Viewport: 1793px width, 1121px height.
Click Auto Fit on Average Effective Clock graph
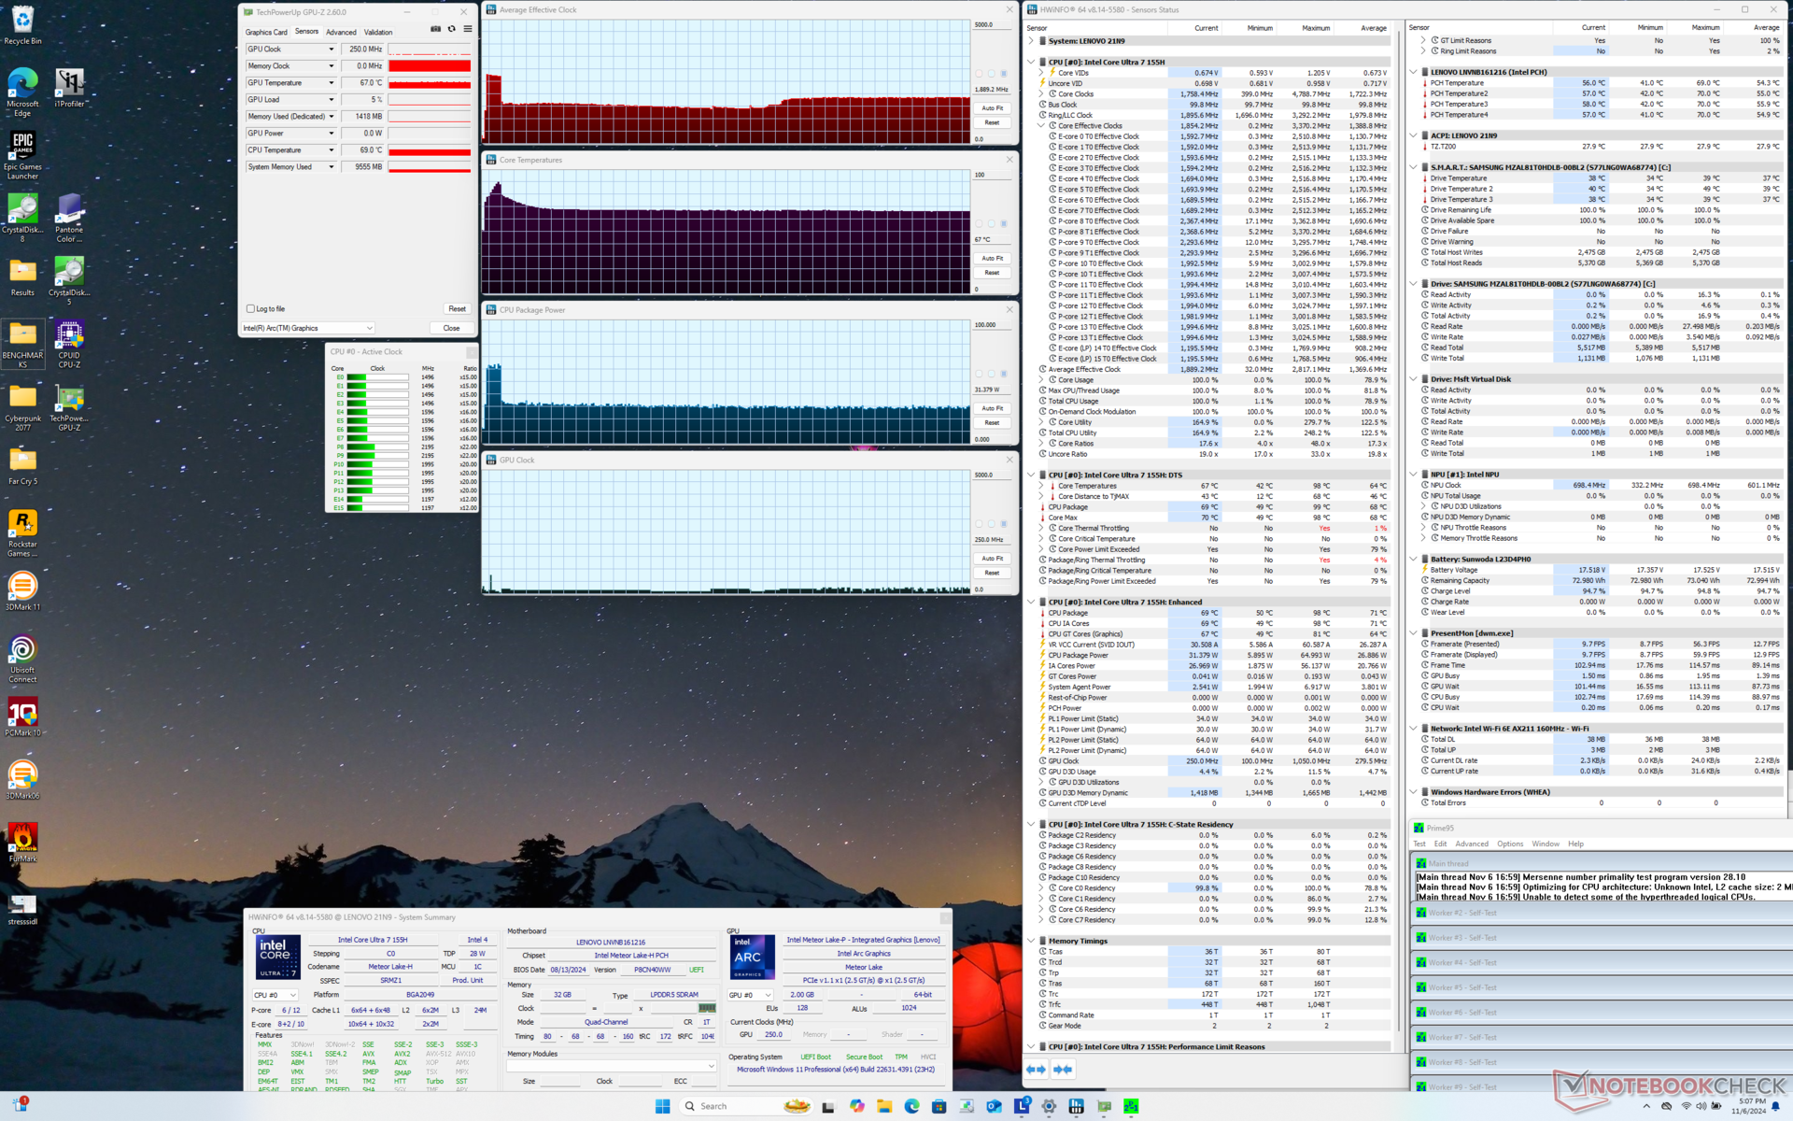[992, 108]
